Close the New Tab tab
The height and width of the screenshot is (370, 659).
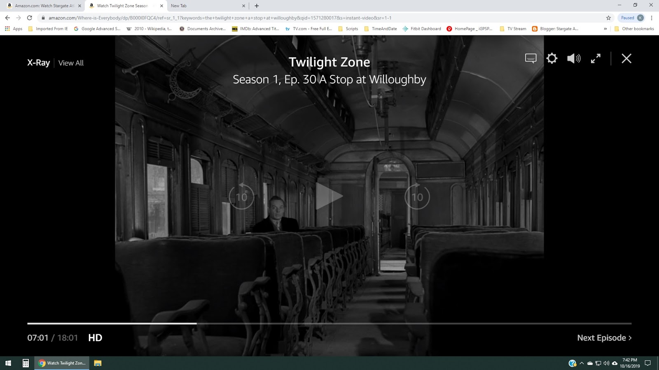point(243,6)
